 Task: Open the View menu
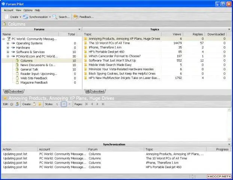pos(18,10)
